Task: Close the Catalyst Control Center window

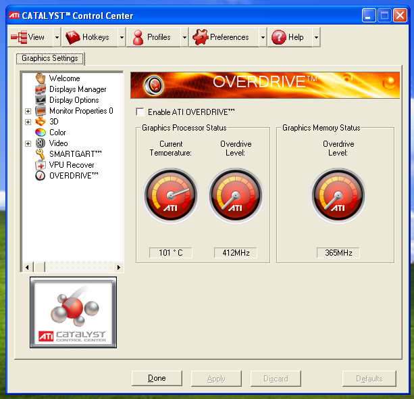Action: click(400, 16)
